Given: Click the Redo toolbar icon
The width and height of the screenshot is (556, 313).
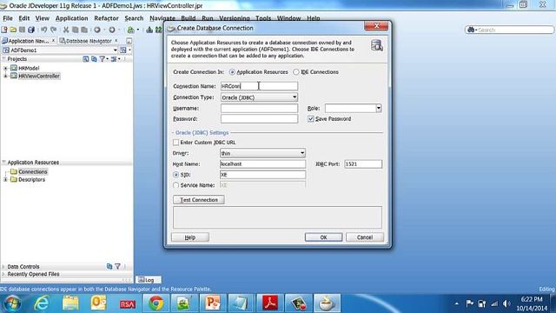Looking at the screenshot, I should click(x=53, y=30).
